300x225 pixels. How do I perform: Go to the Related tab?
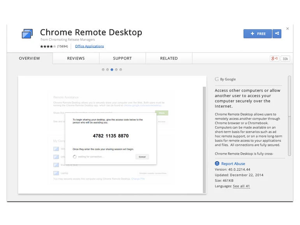click(x=169, y=58)
